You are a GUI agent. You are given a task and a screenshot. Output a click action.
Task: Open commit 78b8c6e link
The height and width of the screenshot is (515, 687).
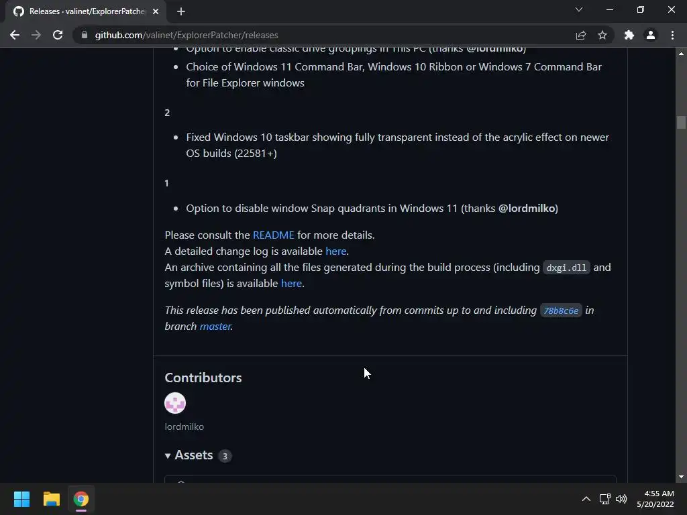tap(561, 310)
